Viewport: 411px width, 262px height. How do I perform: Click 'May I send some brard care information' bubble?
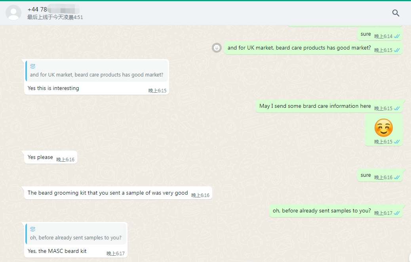315,106
